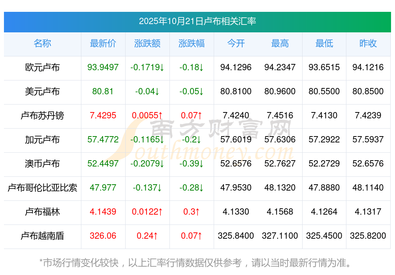Click opening price 94.1296
Screen dimensions: 395x275
tap(236, 67)
